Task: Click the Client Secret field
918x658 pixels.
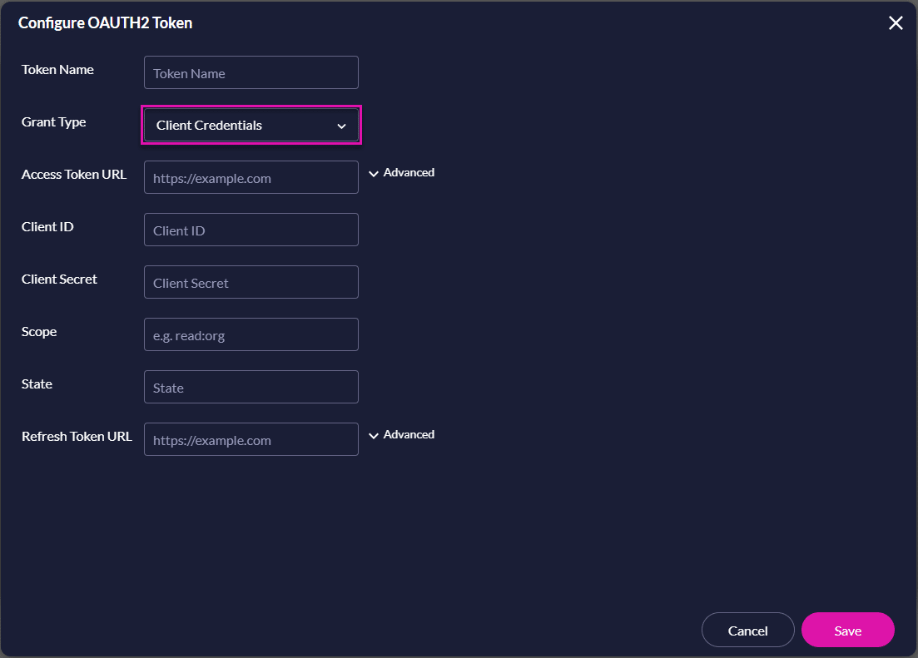Action: tap(251, 282)
